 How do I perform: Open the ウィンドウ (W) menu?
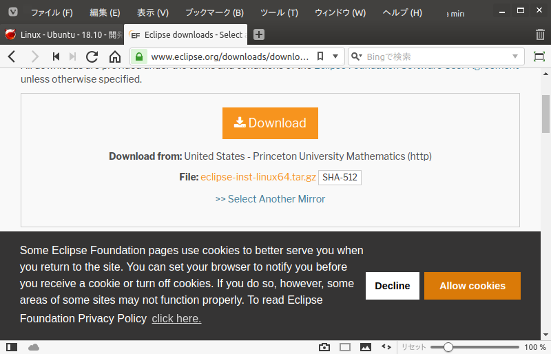340,12
